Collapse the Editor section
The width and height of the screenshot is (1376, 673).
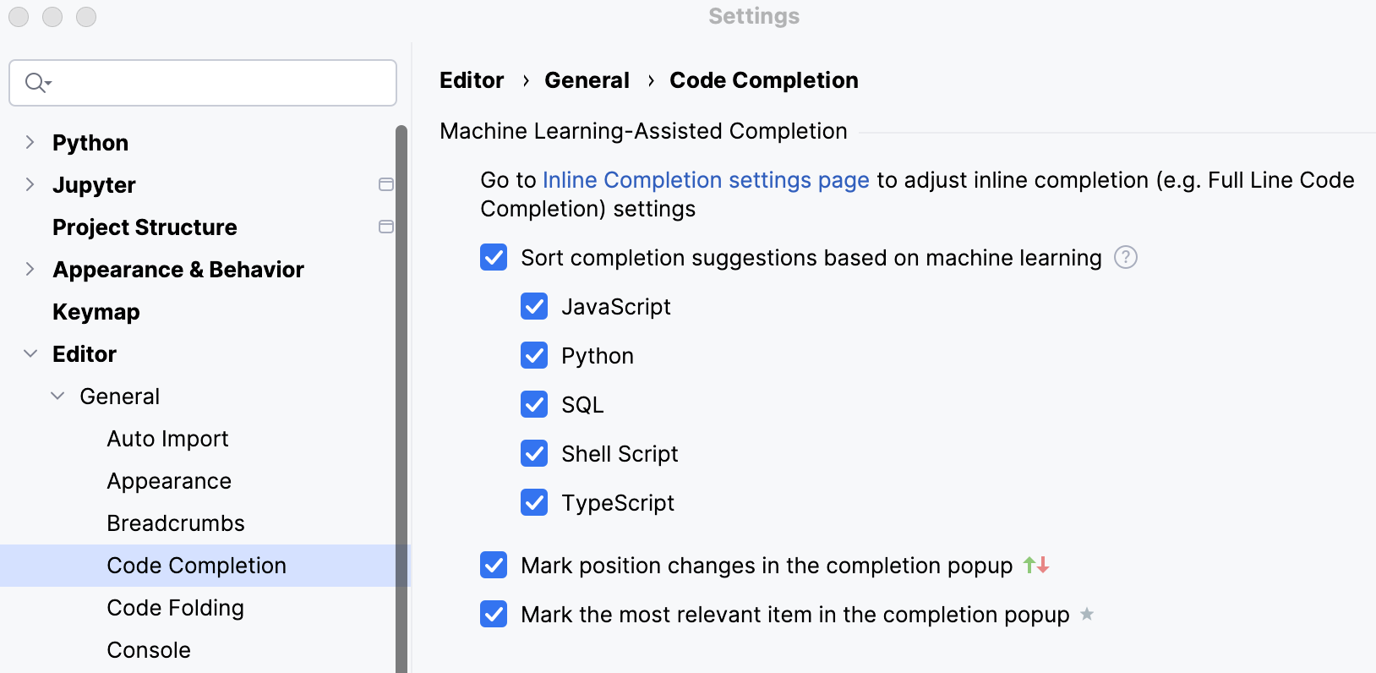pyautogui.click(x=30, y=353)
